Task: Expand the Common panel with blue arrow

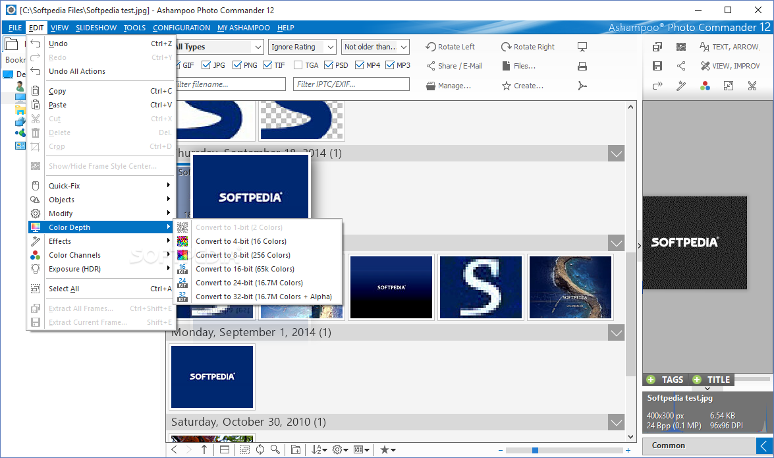Action: [763, 445]
